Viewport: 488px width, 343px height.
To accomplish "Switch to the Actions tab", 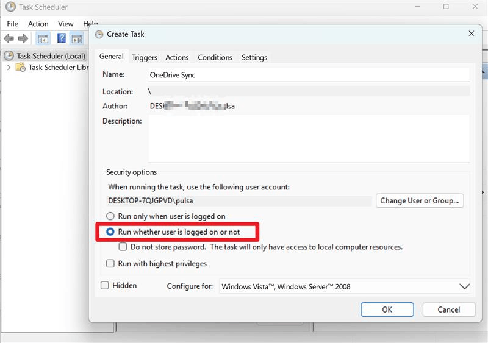I will click(x=177, y=57).
